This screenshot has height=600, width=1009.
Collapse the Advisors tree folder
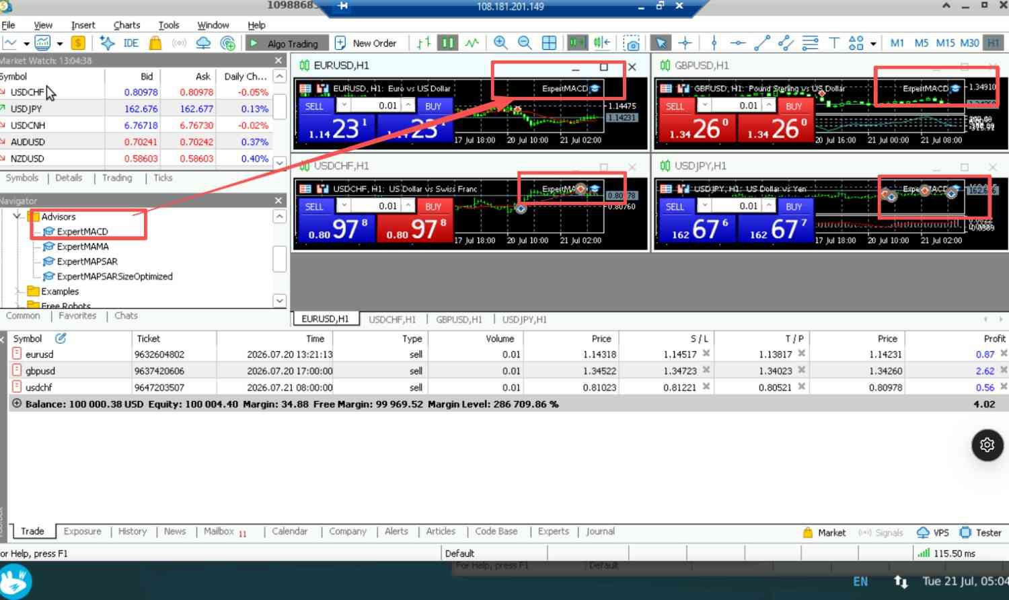click(x=18, y=217)
